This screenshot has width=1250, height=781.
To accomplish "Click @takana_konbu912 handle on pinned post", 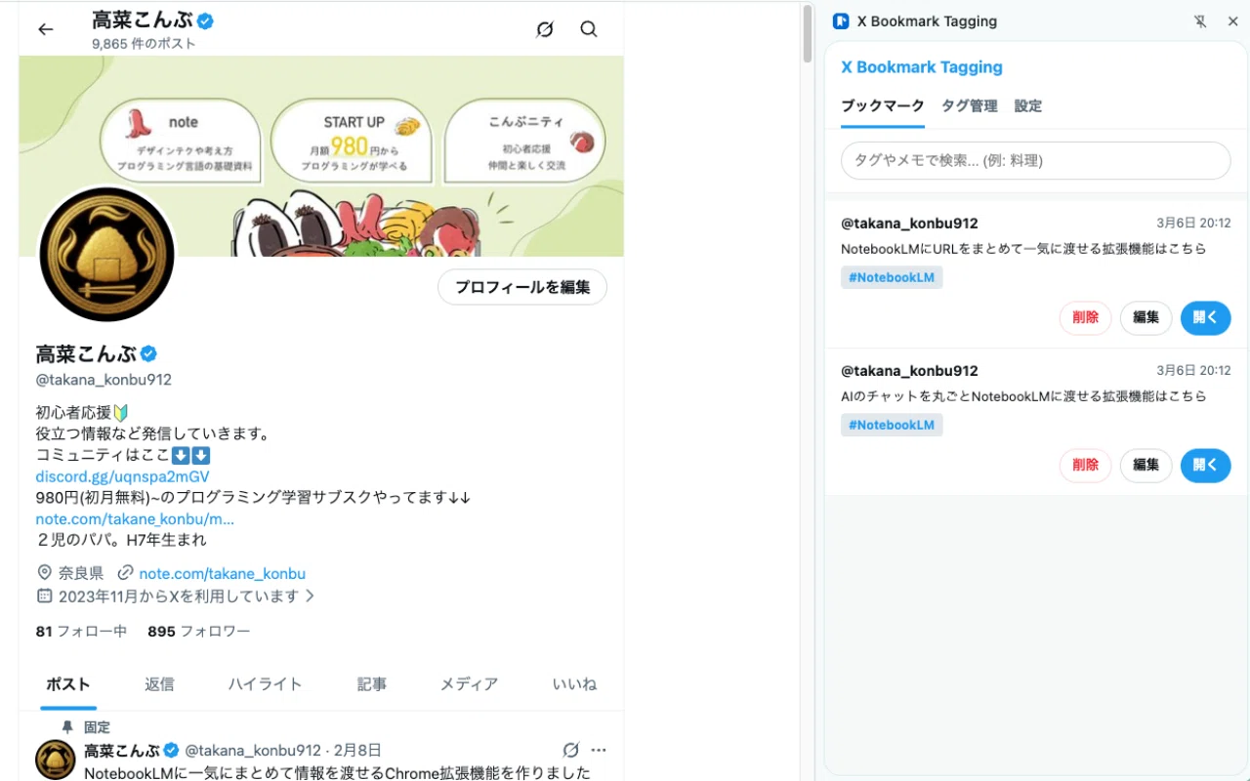I will coord(253,751).
